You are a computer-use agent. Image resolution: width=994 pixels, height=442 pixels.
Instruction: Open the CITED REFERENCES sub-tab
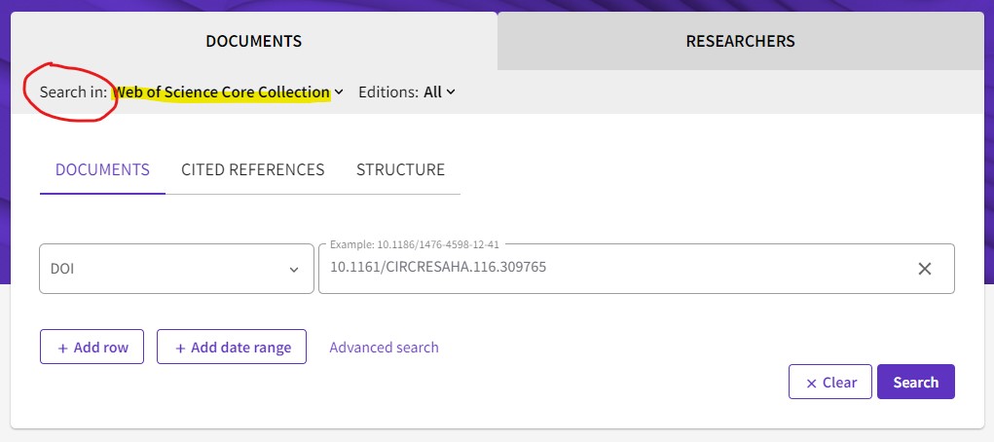[x=253, y=169]
